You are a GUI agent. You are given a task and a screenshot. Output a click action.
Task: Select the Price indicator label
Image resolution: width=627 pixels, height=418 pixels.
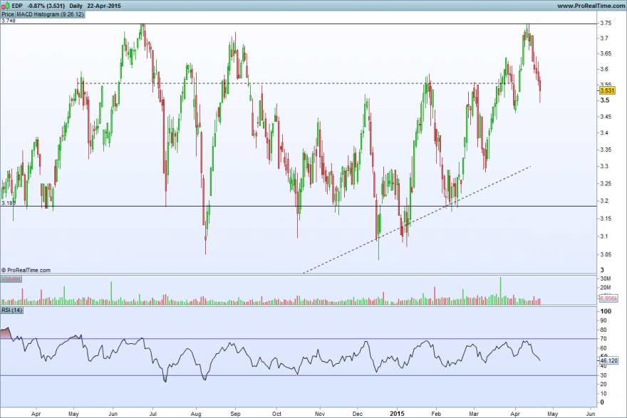tap(8, 14)
